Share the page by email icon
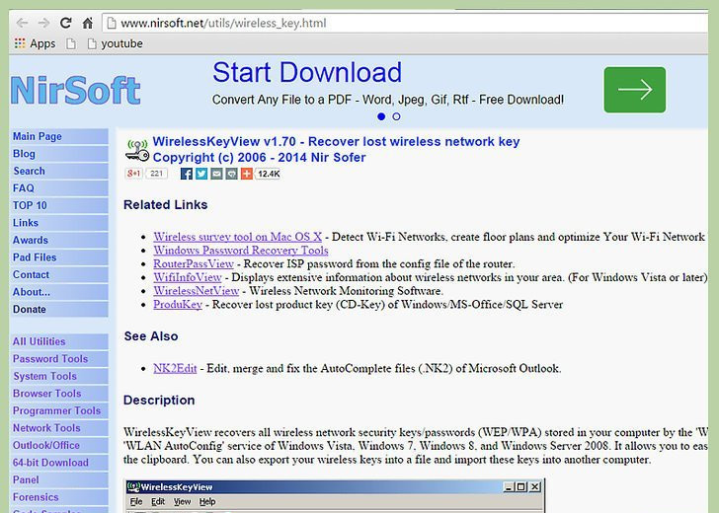 (x=216, y=174)
